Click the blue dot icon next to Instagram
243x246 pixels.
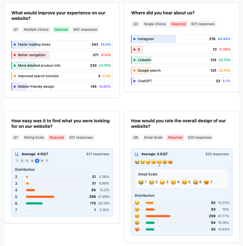click(x=135, y=39)
